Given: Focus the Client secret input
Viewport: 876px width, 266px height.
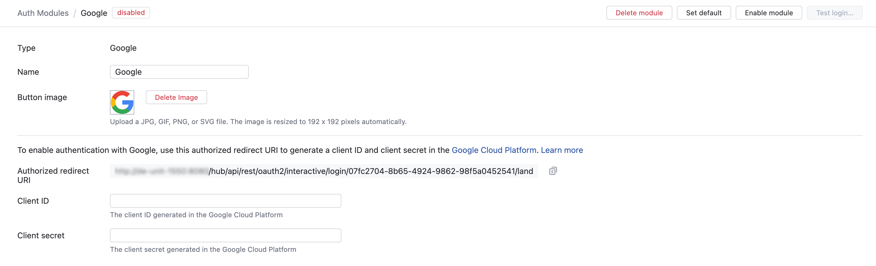Looking at the screenshot, I should (225, 235).
